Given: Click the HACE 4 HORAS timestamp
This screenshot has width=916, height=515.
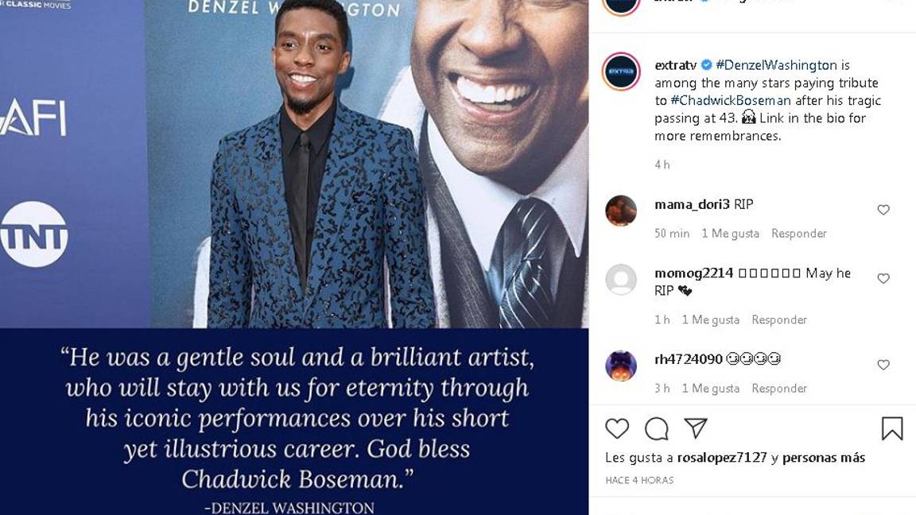Looking at the screenshot, I should (x=638, y=480).
